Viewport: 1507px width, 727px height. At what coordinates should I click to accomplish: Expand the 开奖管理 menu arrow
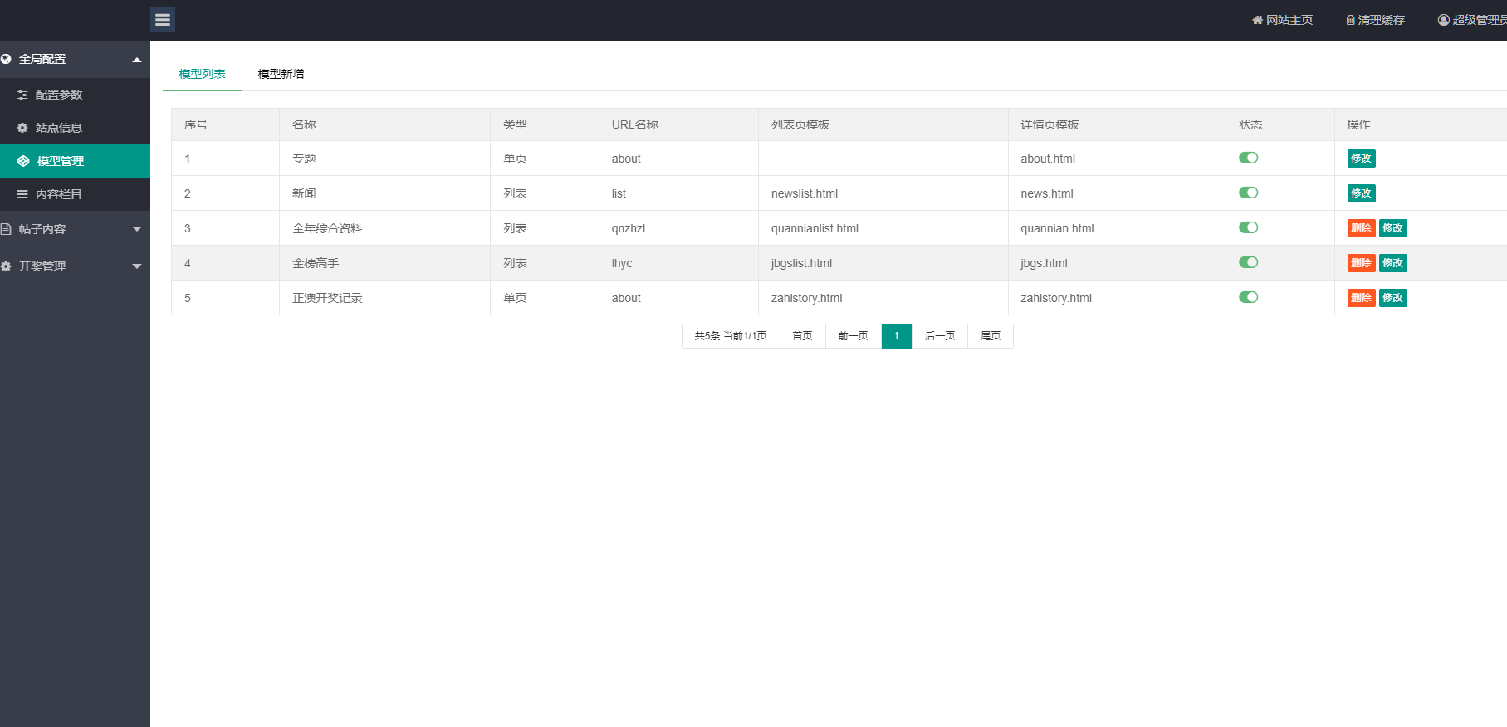tap(137, 266)
